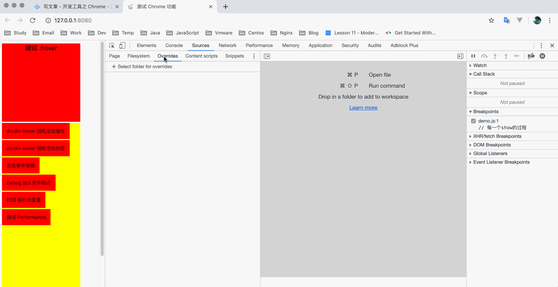558x287 pixels.
Task: Open the Performance panel tab
Action: pyautogui.click(x=259, y=45)
